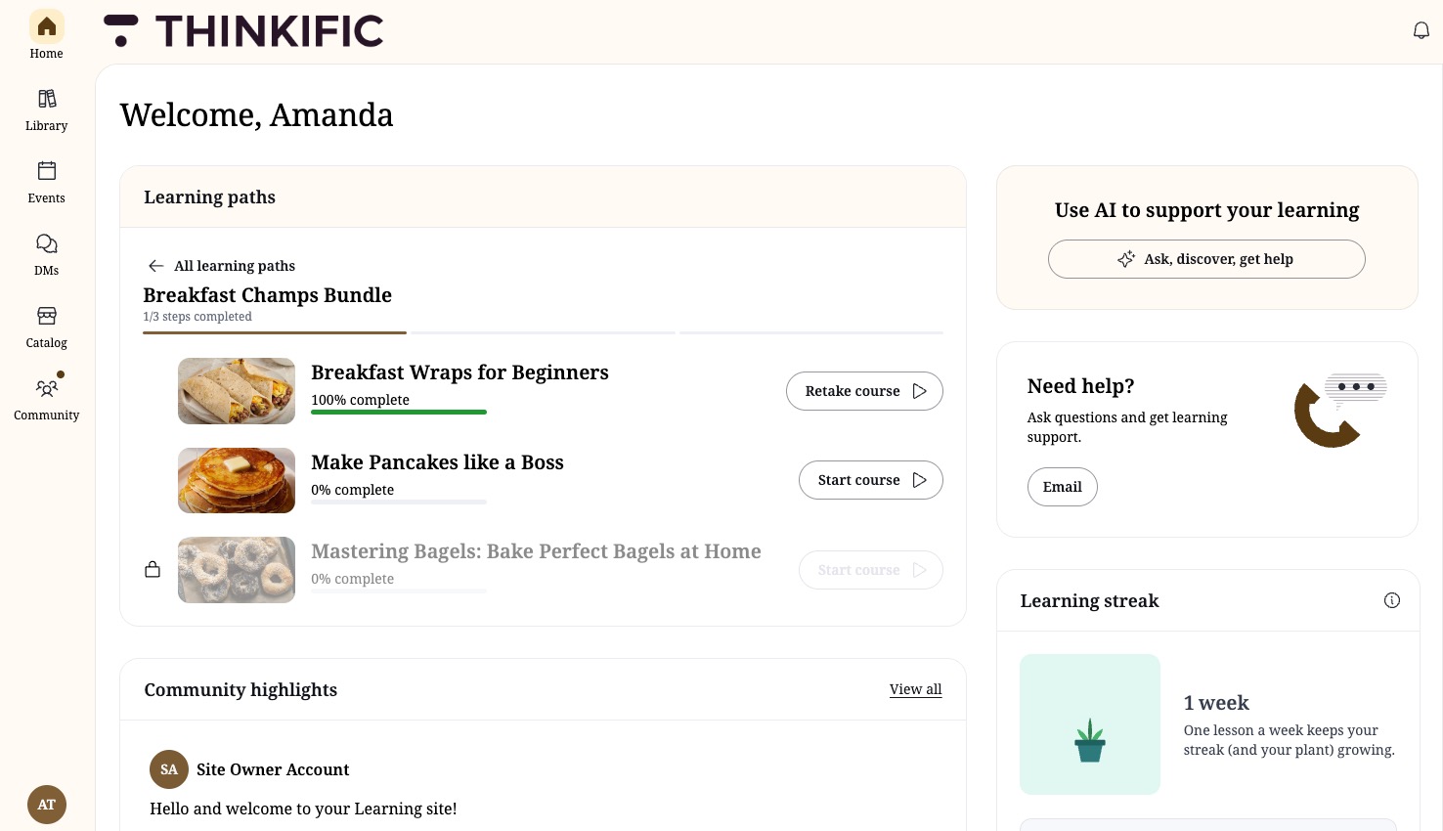The width and height of the screenshot is (1443, 831).
Task: Open notifications bell
Action: 1421,31
